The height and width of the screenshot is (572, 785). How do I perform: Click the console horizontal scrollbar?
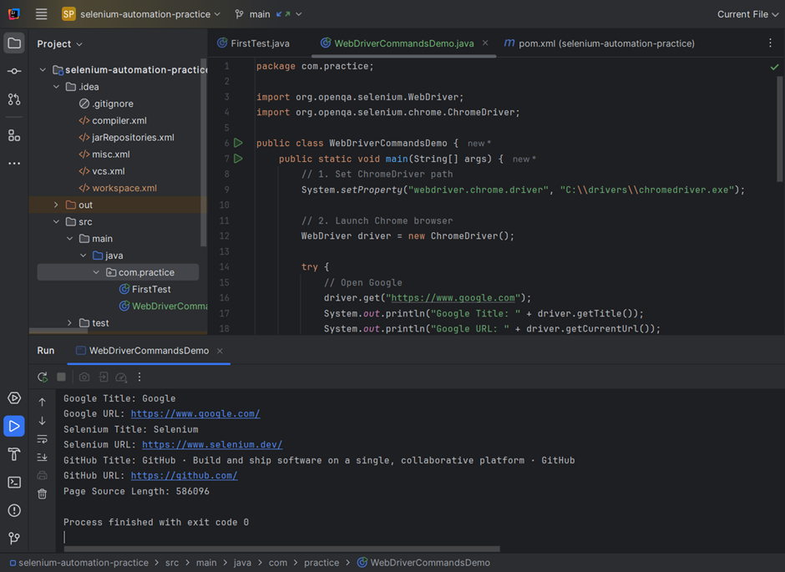[282, 549]
